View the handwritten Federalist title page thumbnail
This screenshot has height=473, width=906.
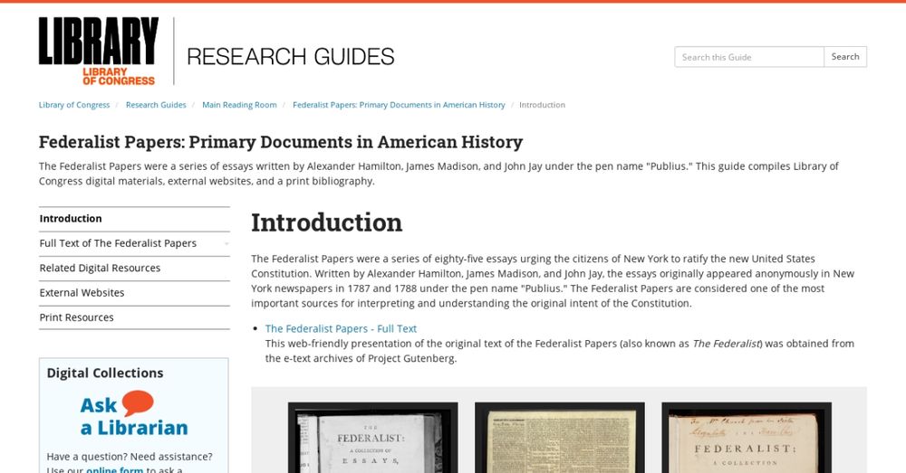(x=747, y=438)
